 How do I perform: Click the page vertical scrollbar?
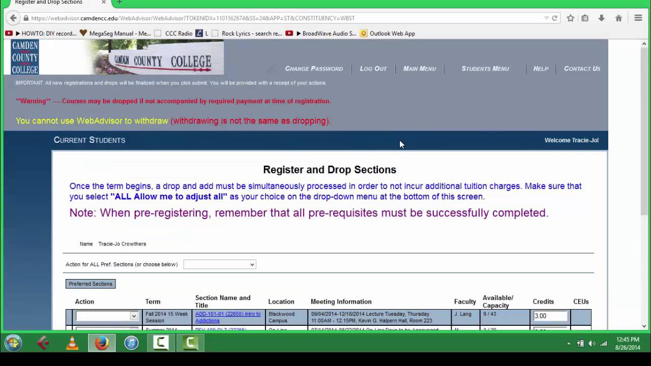pyautogui.click(x=644, y=131)
